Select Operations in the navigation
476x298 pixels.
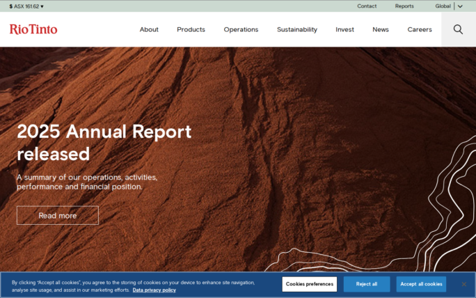241,29
